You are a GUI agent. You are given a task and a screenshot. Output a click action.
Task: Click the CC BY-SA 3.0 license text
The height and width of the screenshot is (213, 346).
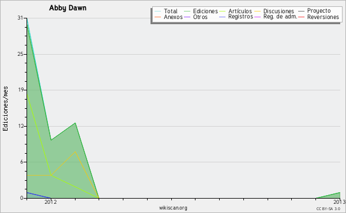click(328, 208)
